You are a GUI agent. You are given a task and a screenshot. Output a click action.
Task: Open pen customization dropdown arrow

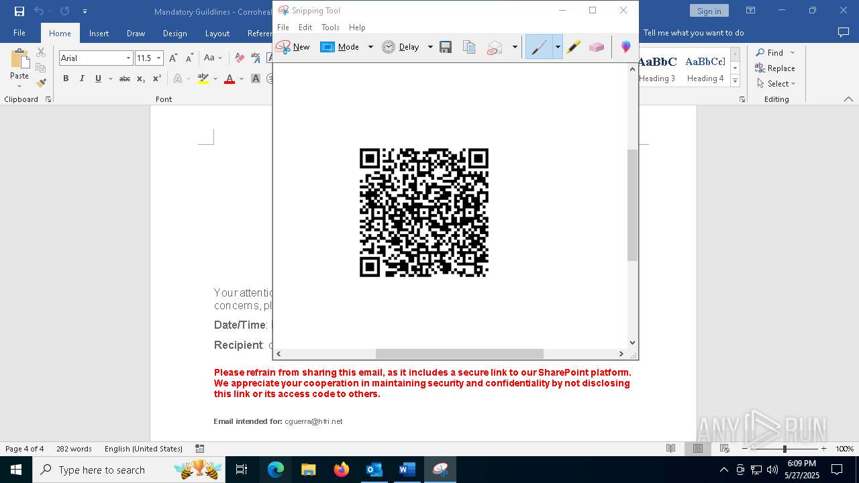point(557,47)
